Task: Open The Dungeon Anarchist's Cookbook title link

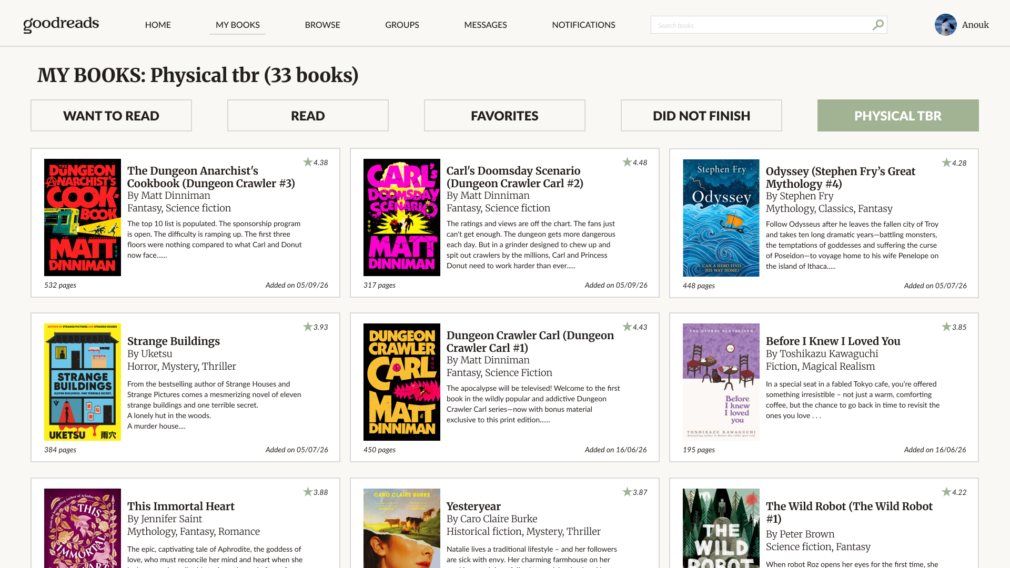Action: coord(211,177)
